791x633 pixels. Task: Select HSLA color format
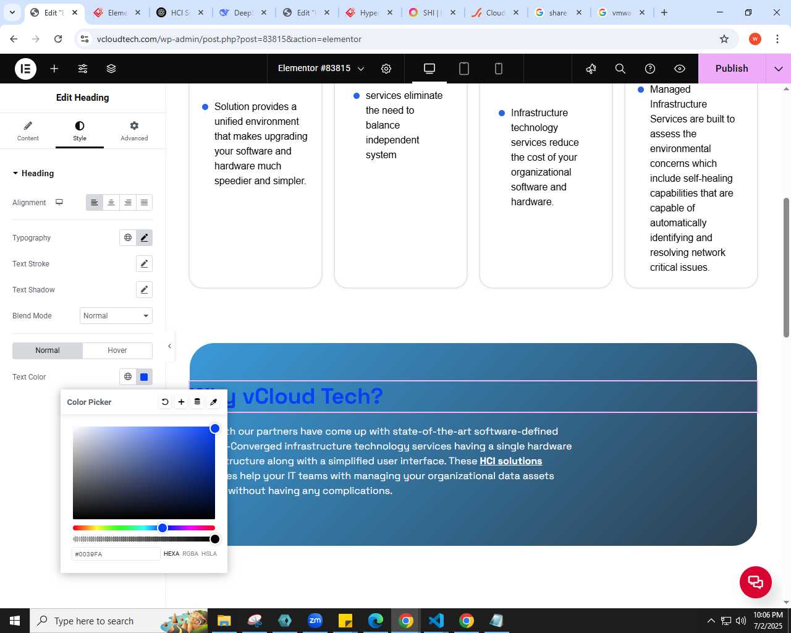click(x=209, y=554)
